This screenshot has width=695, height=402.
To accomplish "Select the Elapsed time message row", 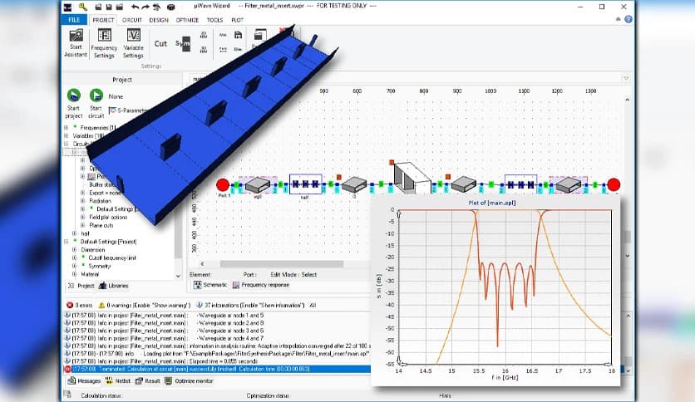I will click(x=218, y=361).
